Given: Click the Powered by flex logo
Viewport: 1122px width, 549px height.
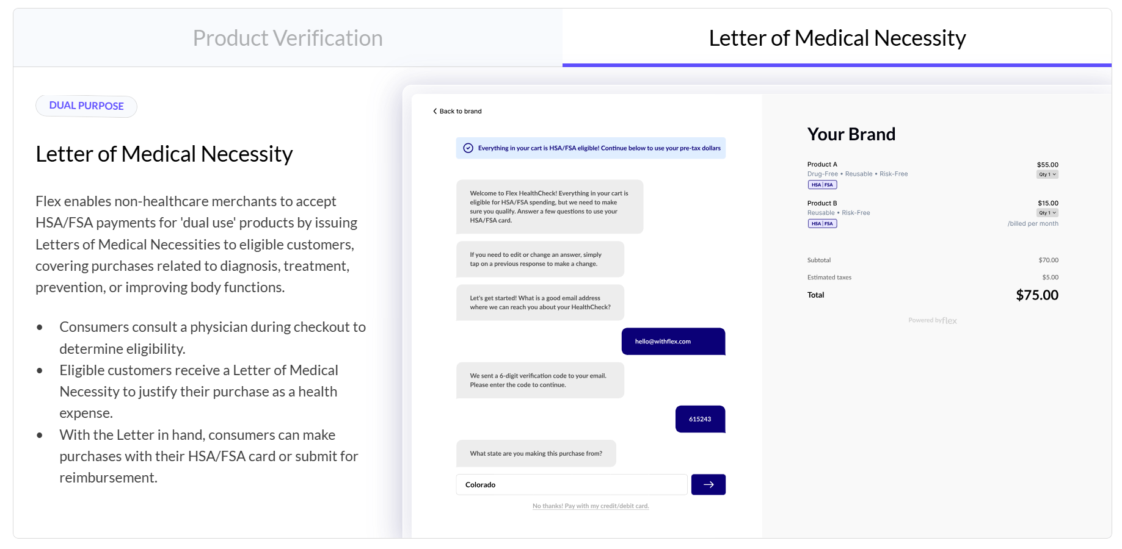Looking at the screenshot, I should click(x=932, y=320).
